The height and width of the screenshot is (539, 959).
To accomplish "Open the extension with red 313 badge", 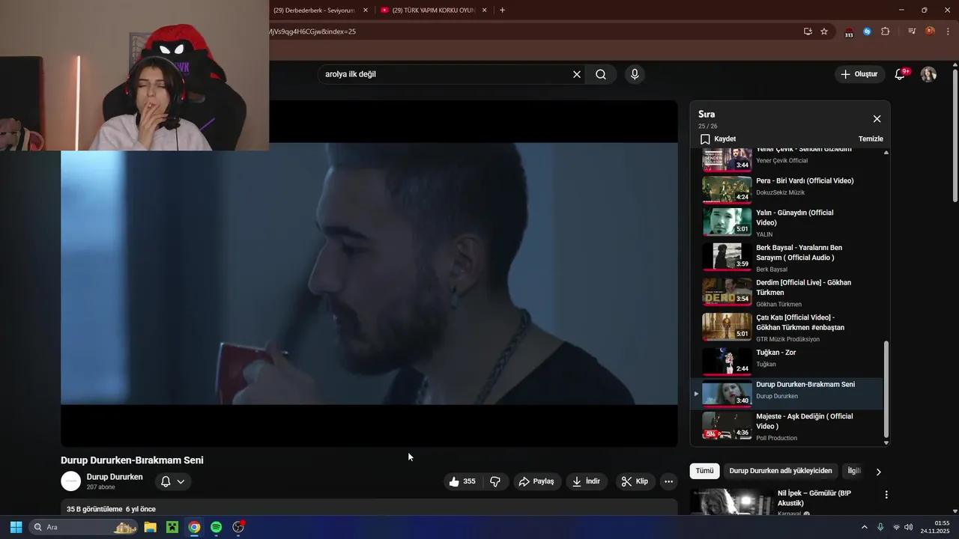I will [849, 32].
